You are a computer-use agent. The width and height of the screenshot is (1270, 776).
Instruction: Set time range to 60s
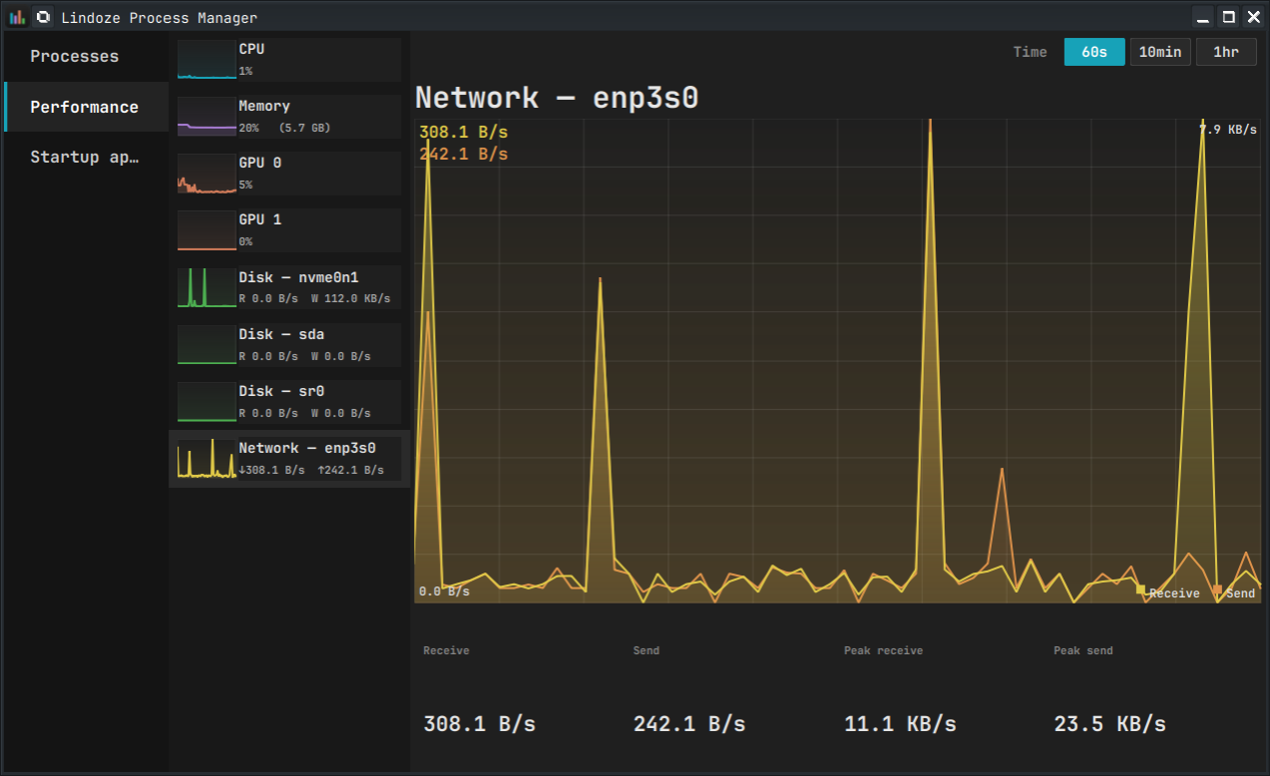(1094, 52)
